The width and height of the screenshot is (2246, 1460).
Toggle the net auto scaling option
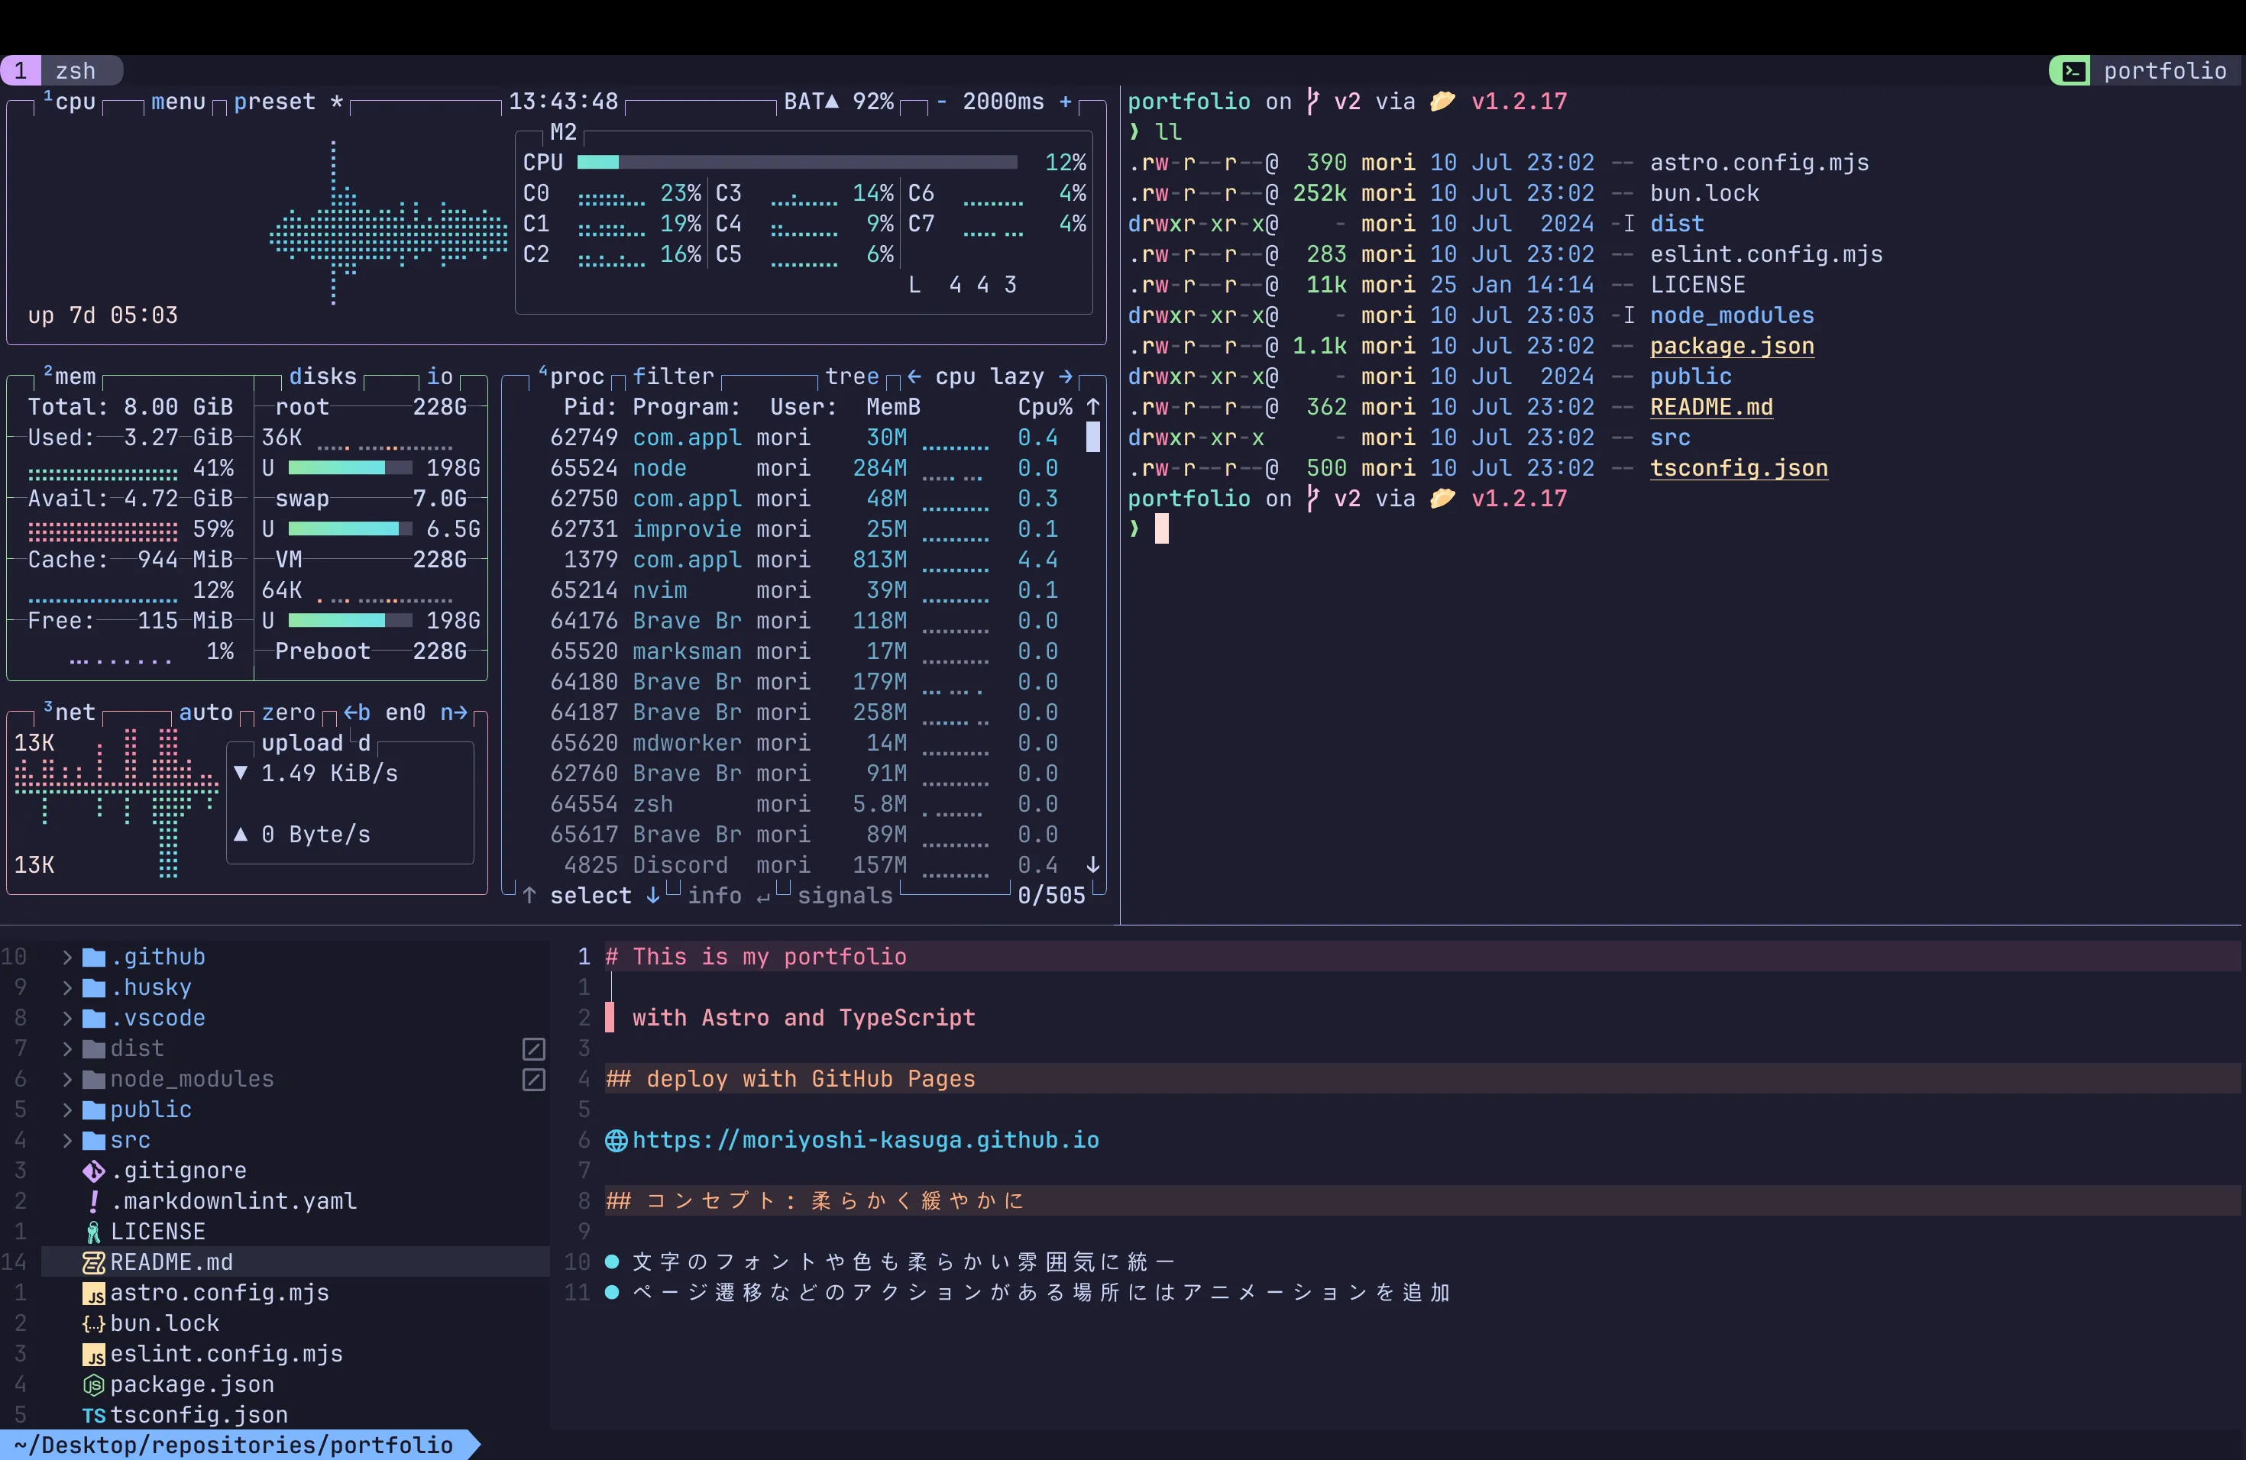pyautogui.click(x=206, y=713)
